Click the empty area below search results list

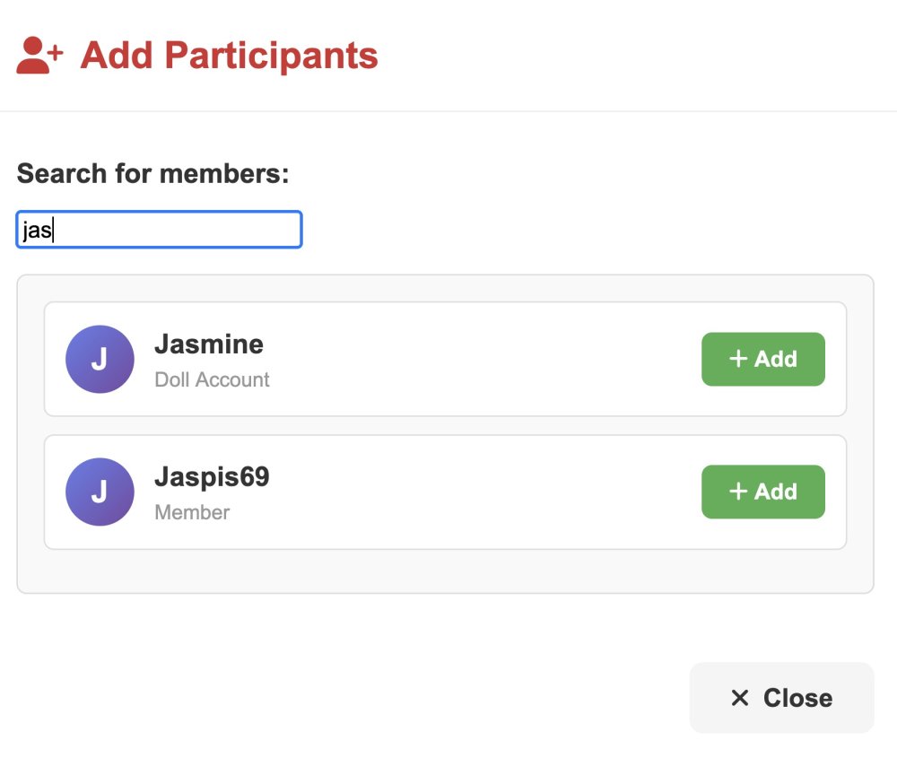(x=445, y=571)
